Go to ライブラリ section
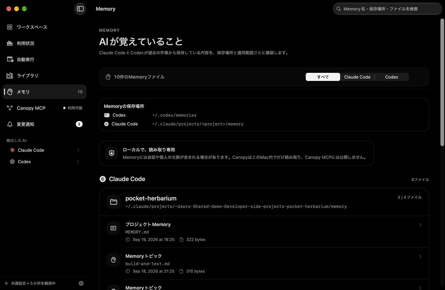Screen dimensions: 445x290 (x=44, y=76)
